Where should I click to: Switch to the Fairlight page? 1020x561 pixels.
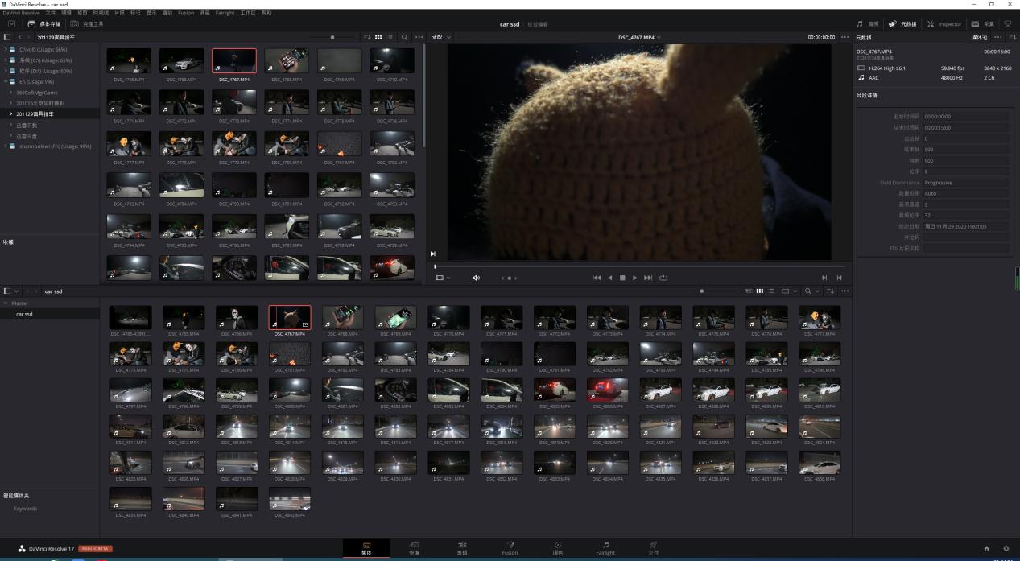click(x=605, y=548)
